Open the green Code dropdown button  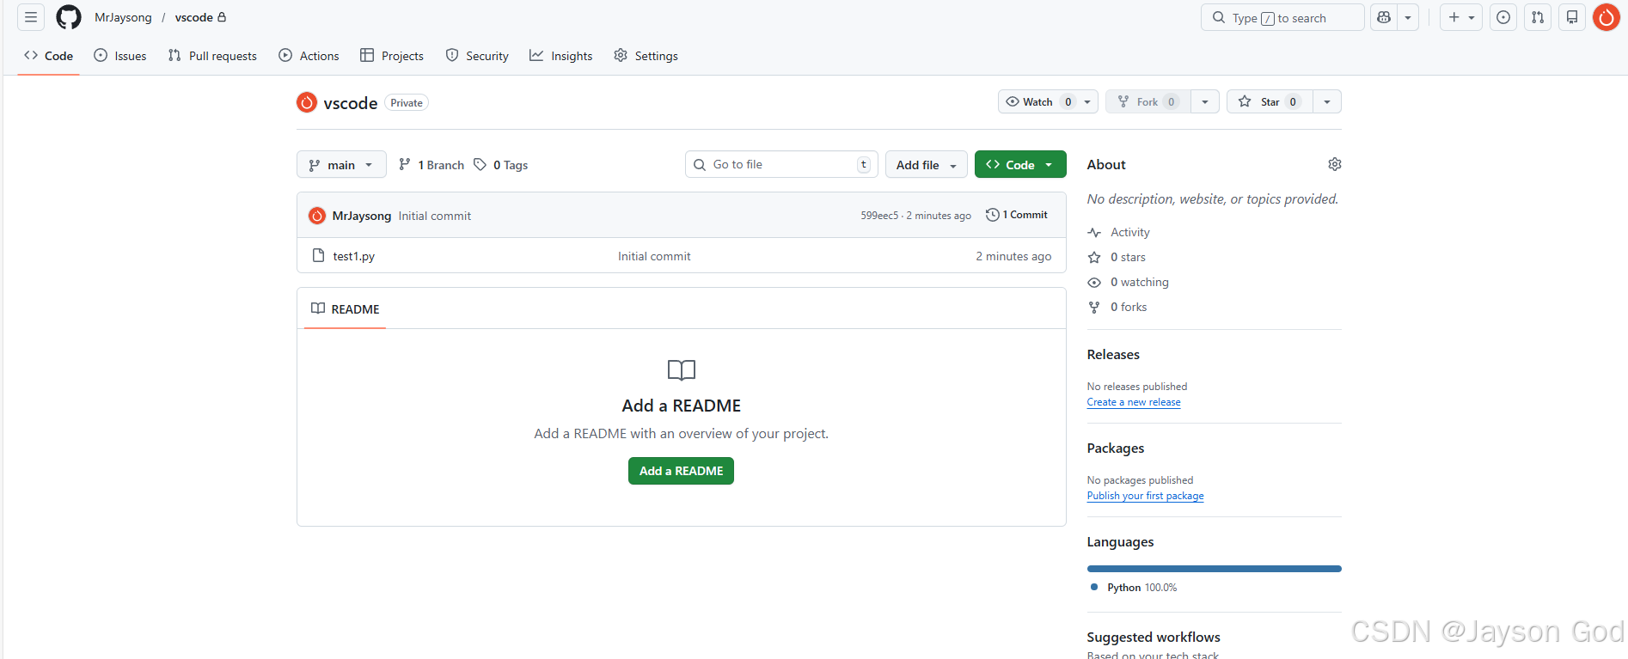pos(1020,165)
